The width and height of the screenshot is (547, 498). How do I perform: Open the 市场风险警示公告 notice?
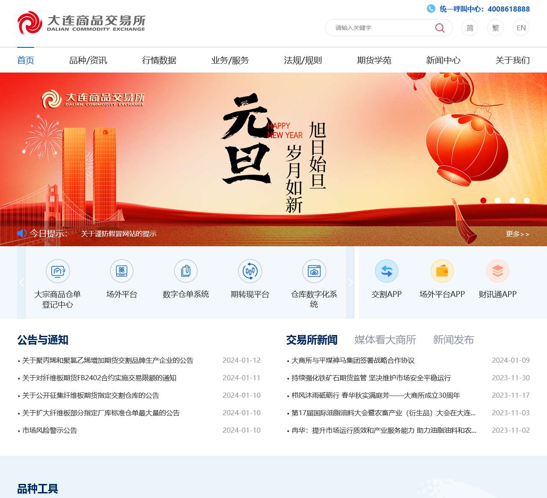50,430
